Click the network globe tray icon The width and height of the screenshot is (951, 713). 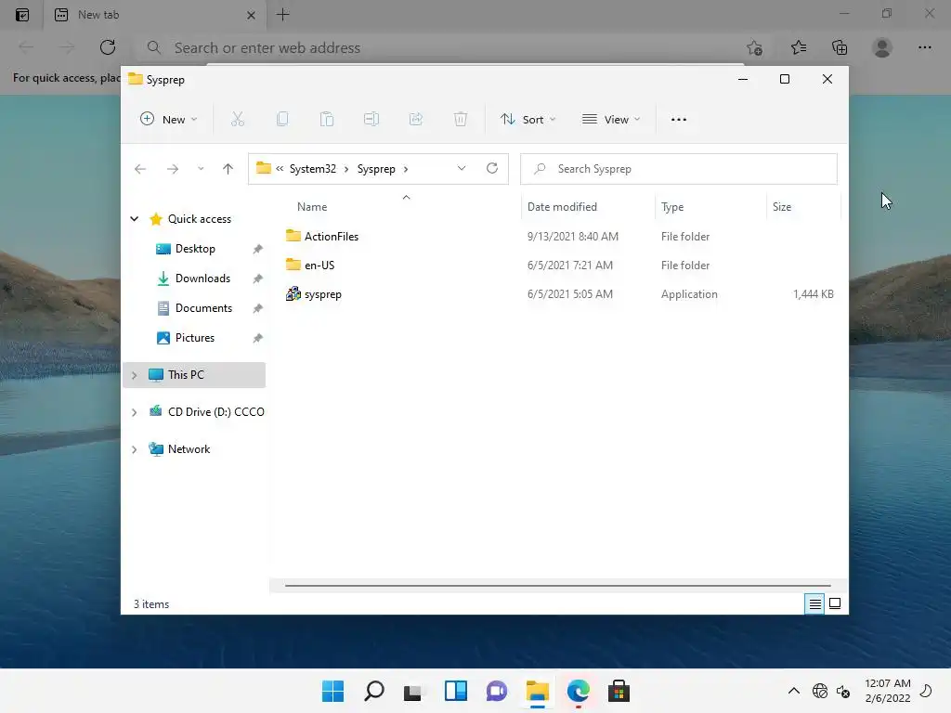820,691
